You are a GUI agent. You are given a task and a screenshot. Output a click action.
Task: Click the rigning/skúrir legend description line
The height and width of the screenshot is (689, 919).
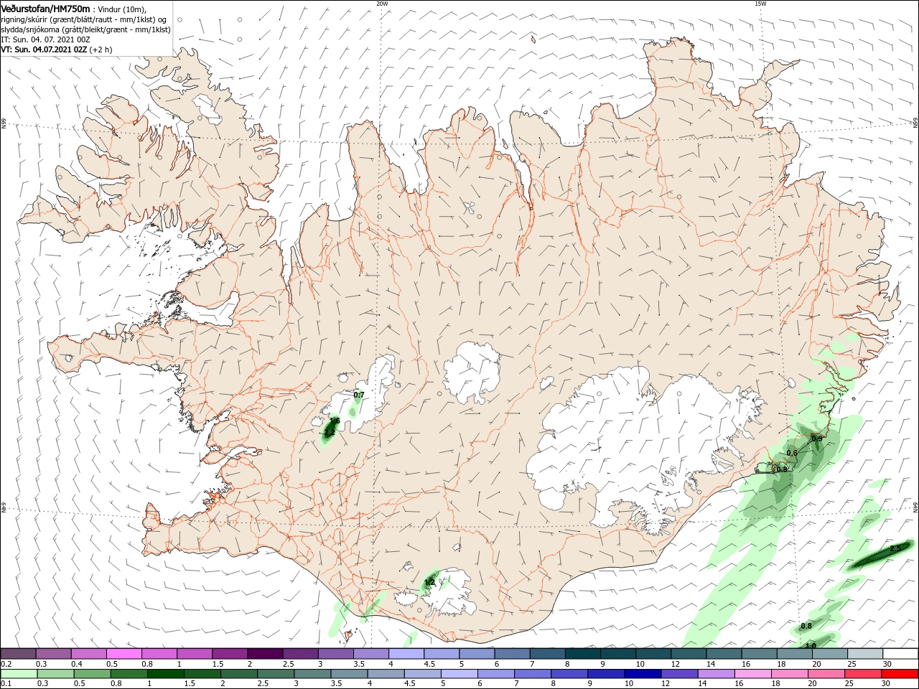pyautogui.click(x=84, y=19)
